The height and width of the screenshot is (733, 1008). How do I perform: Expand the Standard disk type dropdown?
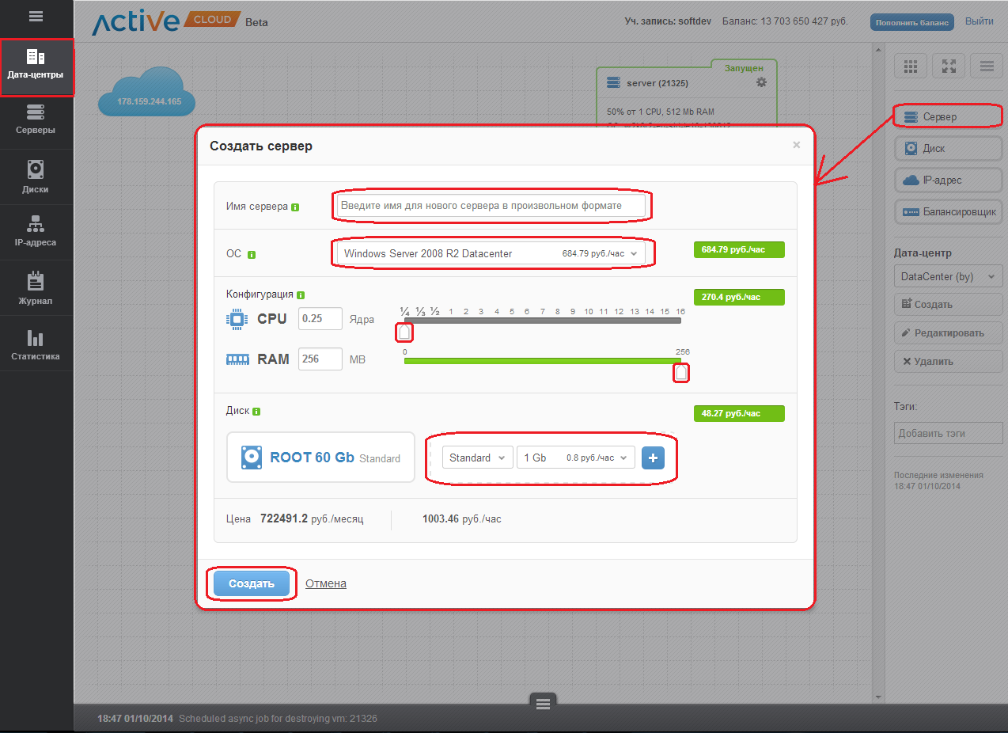[478, 458]
